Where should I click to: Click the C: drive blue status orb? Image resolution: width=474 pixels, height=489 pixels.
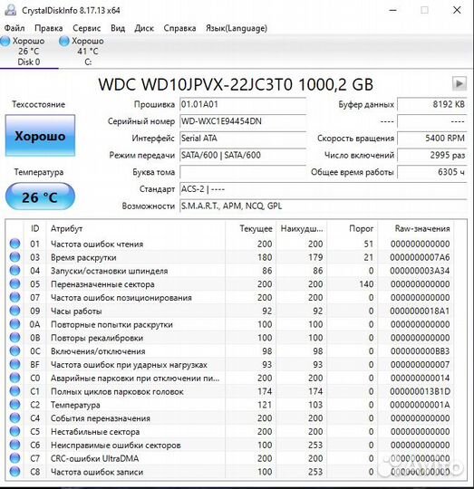[64, 41]
